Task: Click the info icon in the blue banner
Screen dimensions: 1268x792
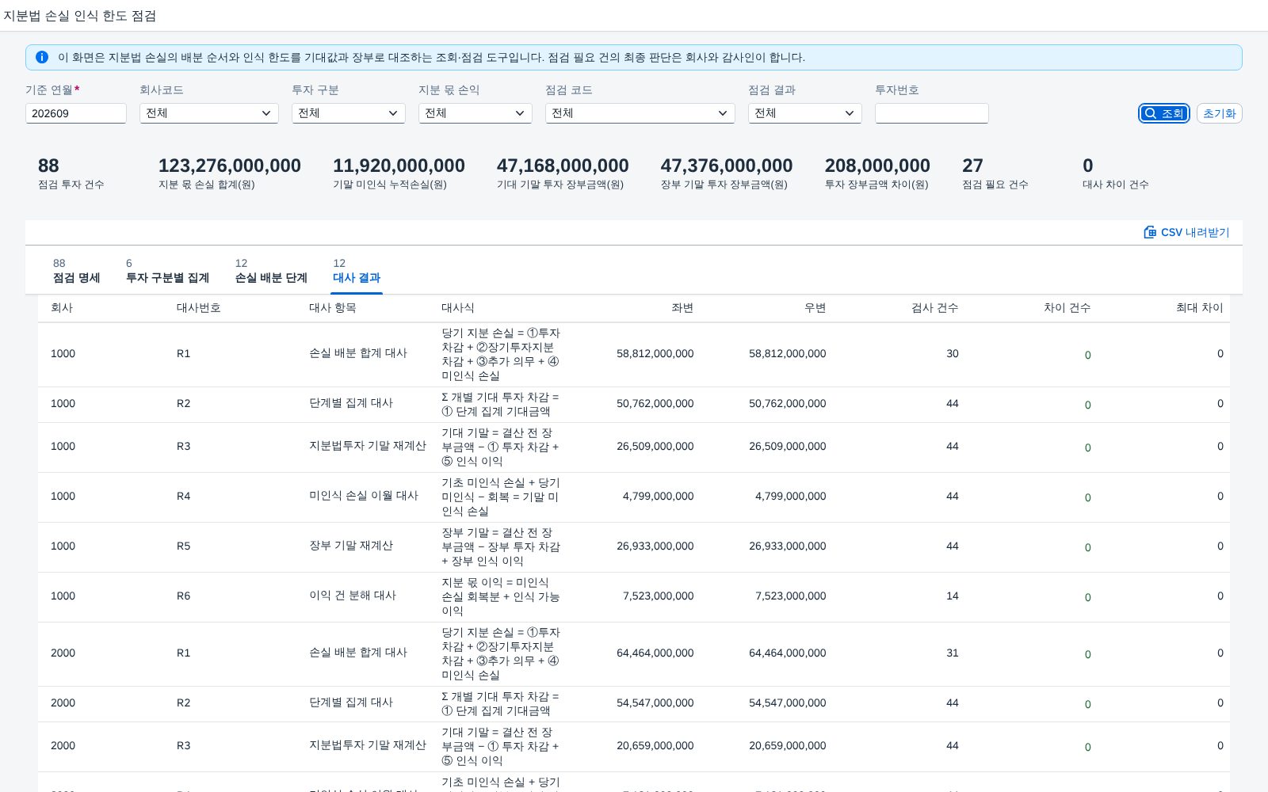Action: point(42,57)
